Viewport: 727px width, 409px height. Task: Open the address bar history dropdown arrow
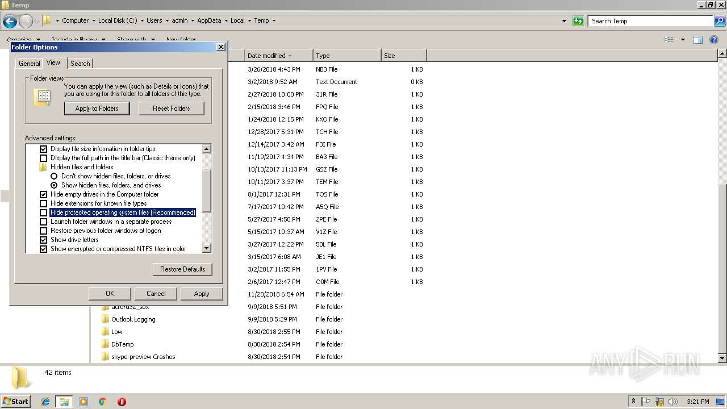coord(564,21)
